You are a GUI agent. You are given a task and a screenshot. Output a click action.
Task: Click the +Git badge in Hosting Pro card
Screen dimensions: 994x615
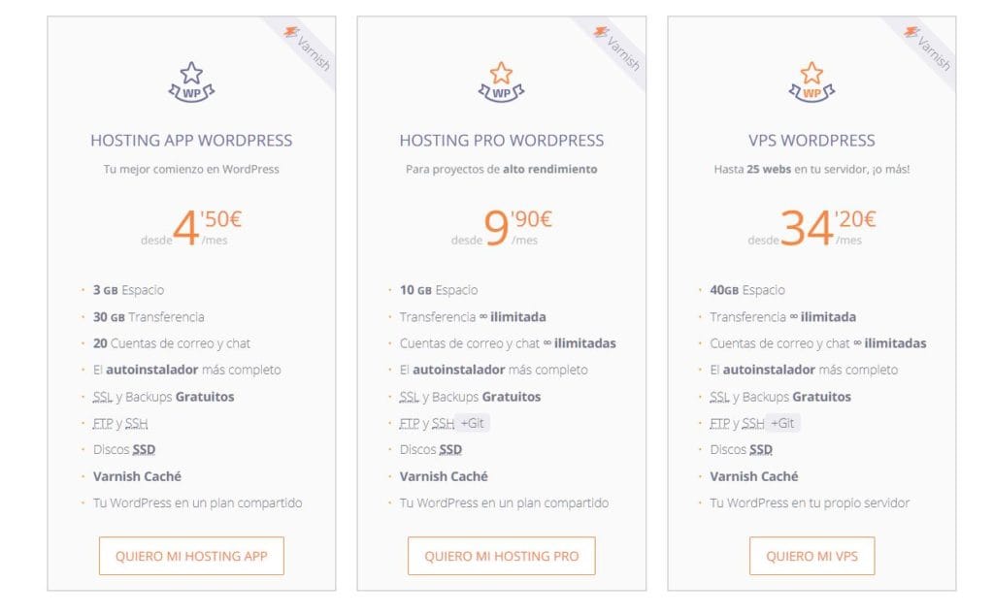(472, 423)
